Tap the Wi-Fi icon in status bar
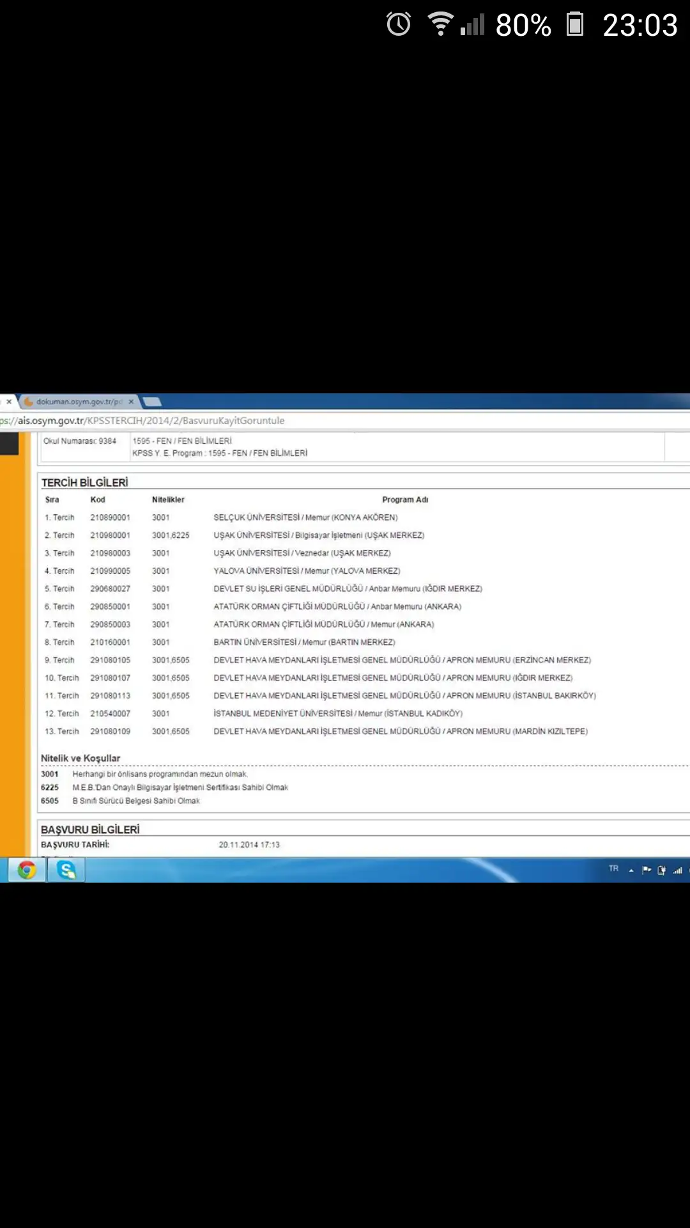This screenshot has width=690, height=1228. [x=441, y=24]
